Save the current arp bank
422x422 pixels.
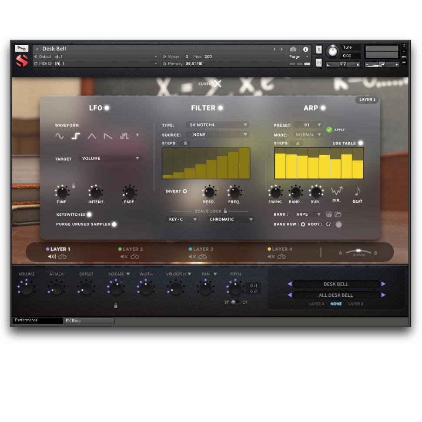pos(329,214)
